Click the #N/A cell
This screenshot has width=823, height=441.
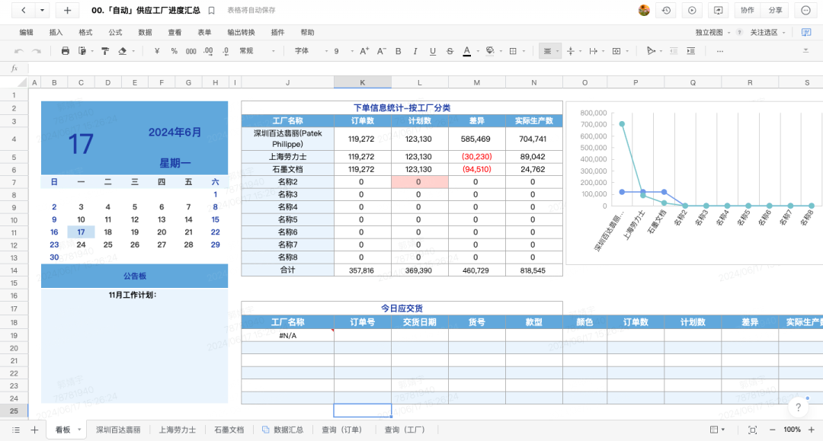(x=287, y=336)
